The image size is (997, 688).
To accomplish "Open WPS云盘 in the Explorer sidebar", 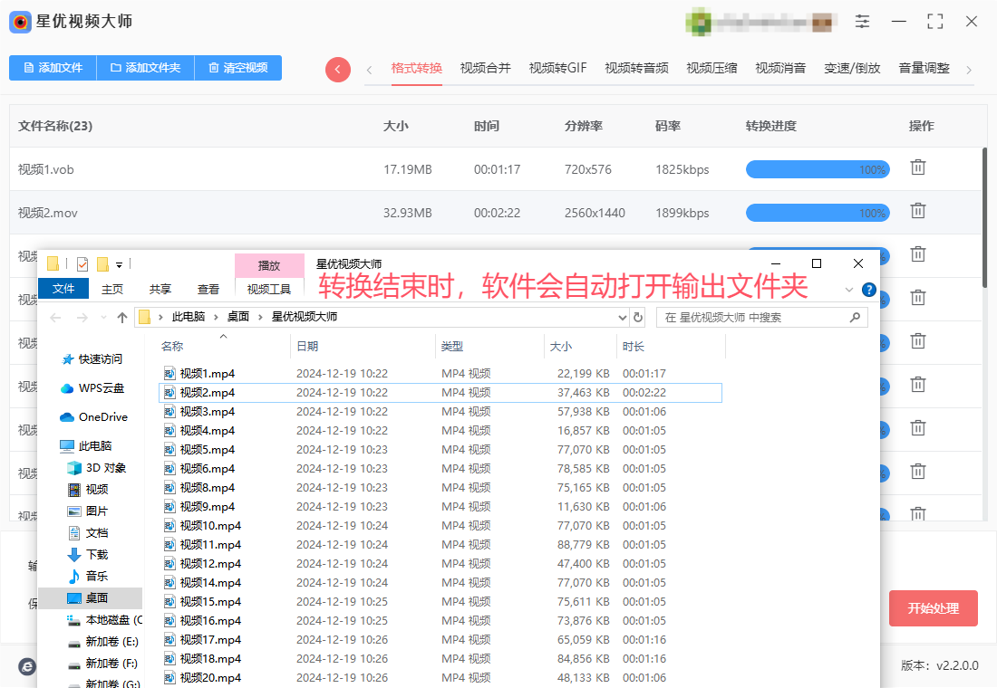I will (x=92, y=388).
